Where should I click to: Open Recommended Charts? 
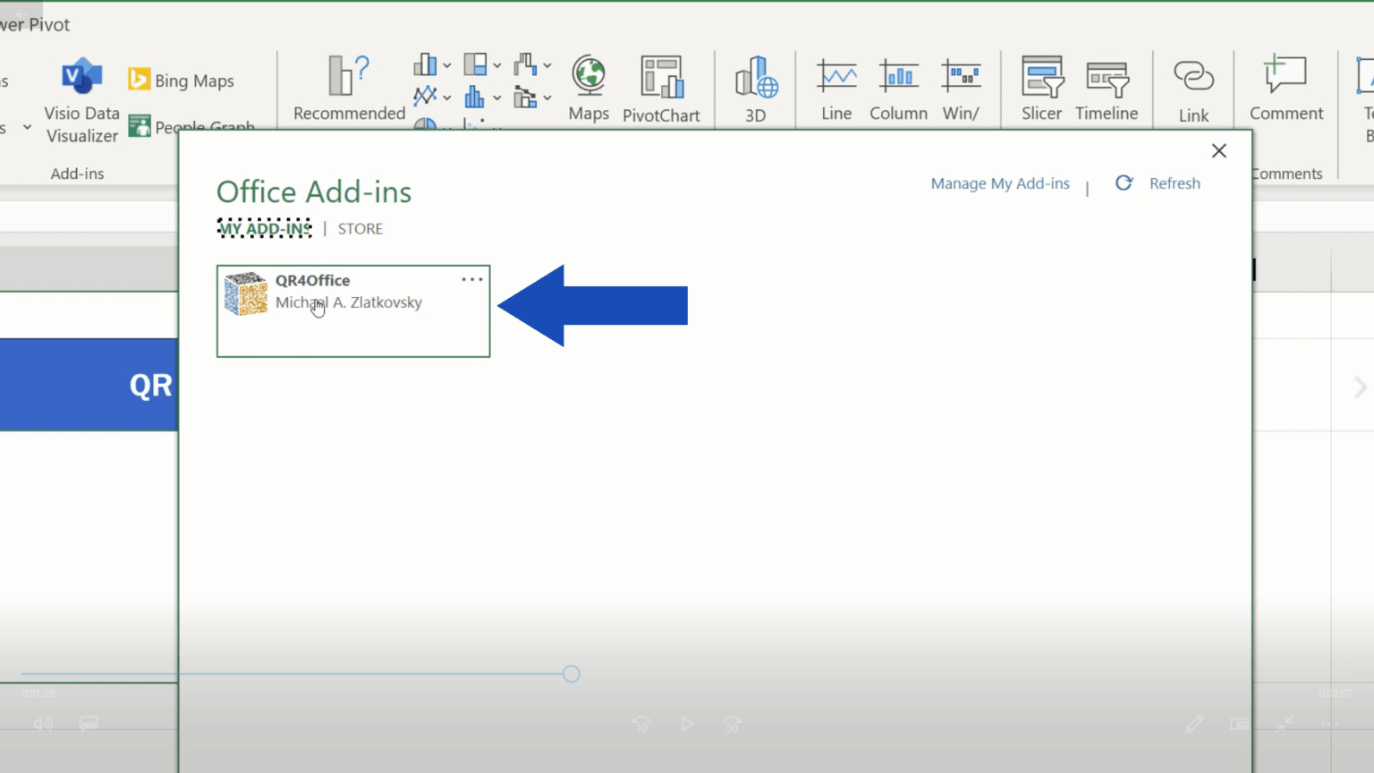pos(349,88)
